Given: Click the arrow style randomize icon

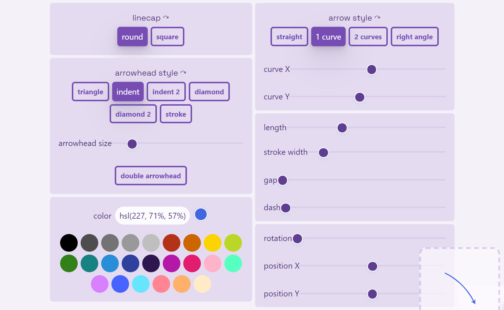Looking at the screenshot, I should pyautogui.click(x=377, y=18).
